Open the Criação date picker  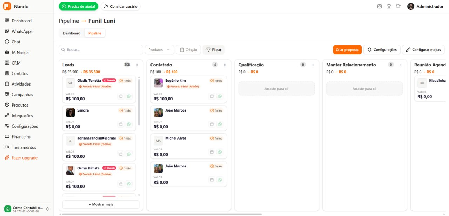[188, 50]
